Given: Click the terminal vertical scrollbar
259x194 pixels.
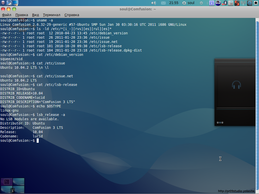Looking at the screenshot, I should [x=257, y=106].
